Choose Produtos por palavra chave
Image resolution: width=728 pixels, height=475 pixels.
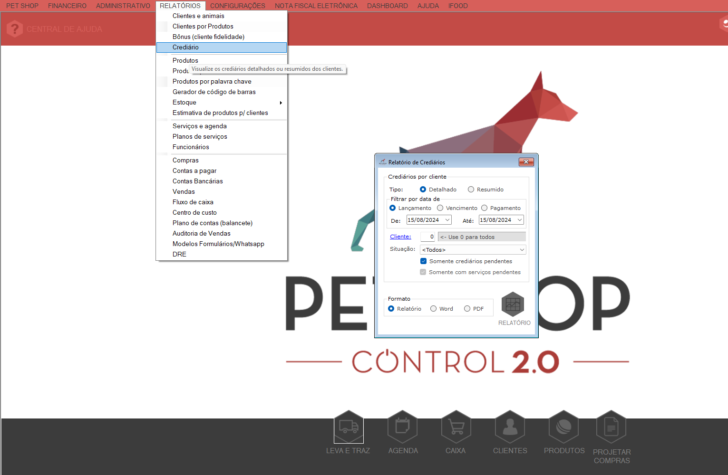[x=222, y=82]
